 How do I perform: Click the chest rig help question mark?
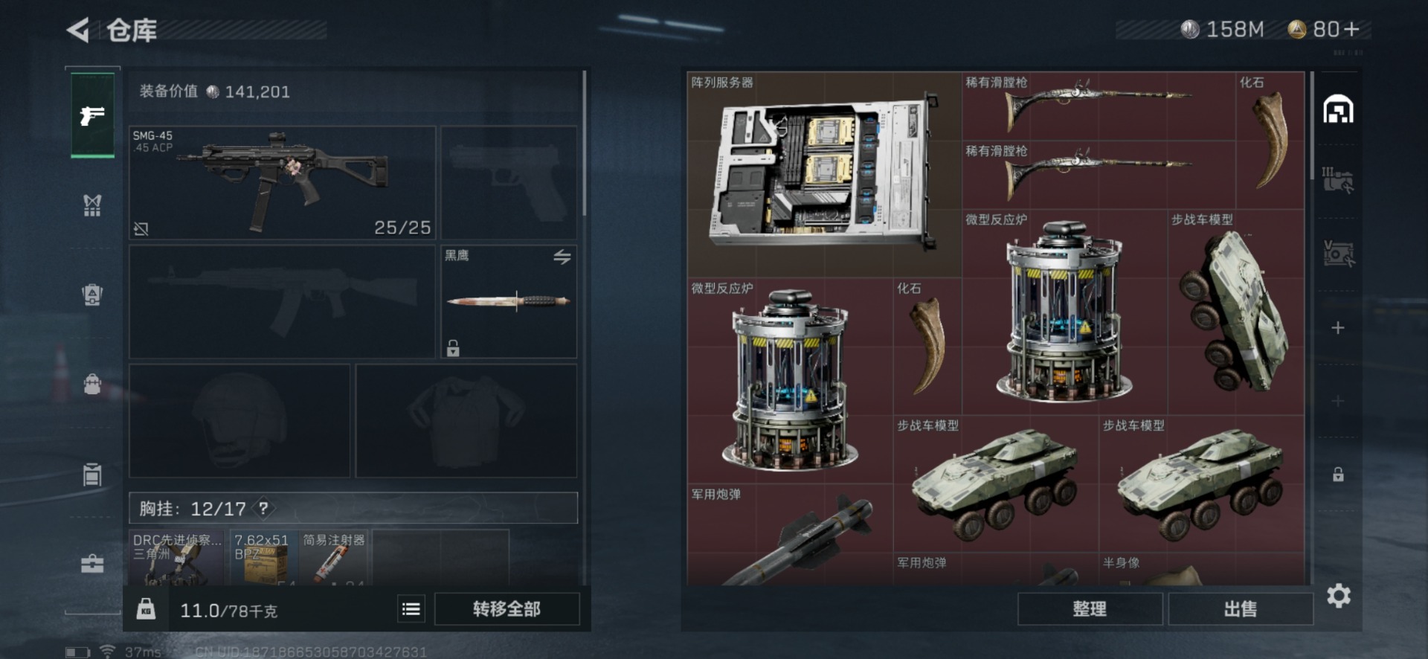pyautogui.click(x=263, y=508)
